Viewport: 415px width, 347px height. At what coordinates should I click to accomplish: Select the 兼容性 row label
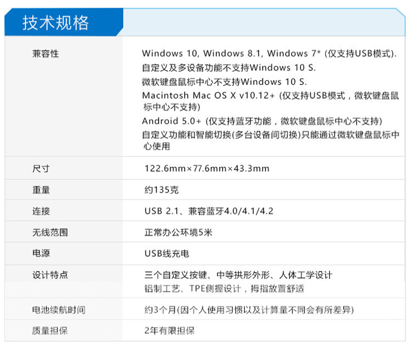(46, 54)
